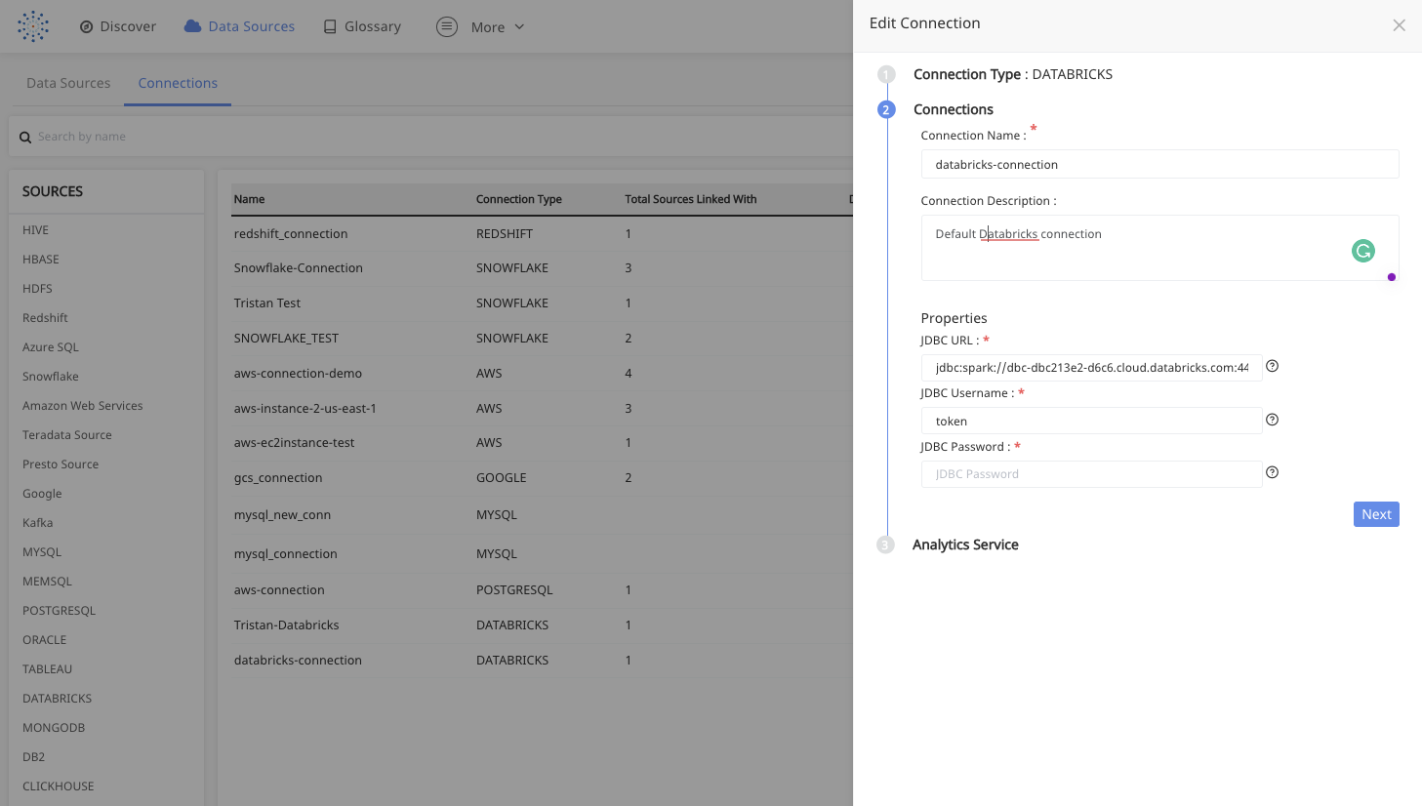Open databricks-connection table row

[x=543, y=661]
